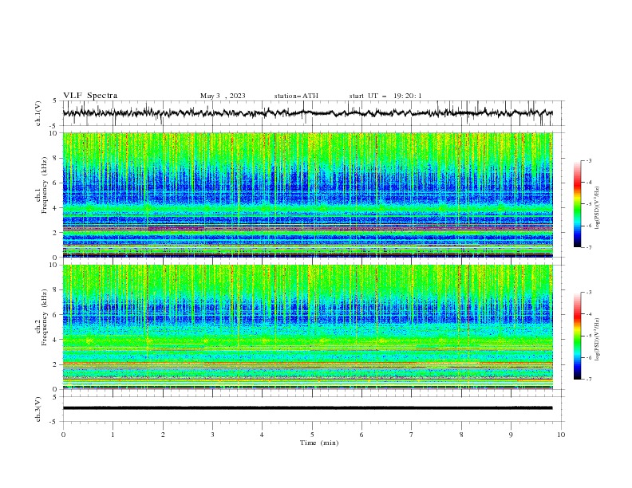
Task: Click the "-3" tick on ch.1 colorbar
Action: pos(588,160)
